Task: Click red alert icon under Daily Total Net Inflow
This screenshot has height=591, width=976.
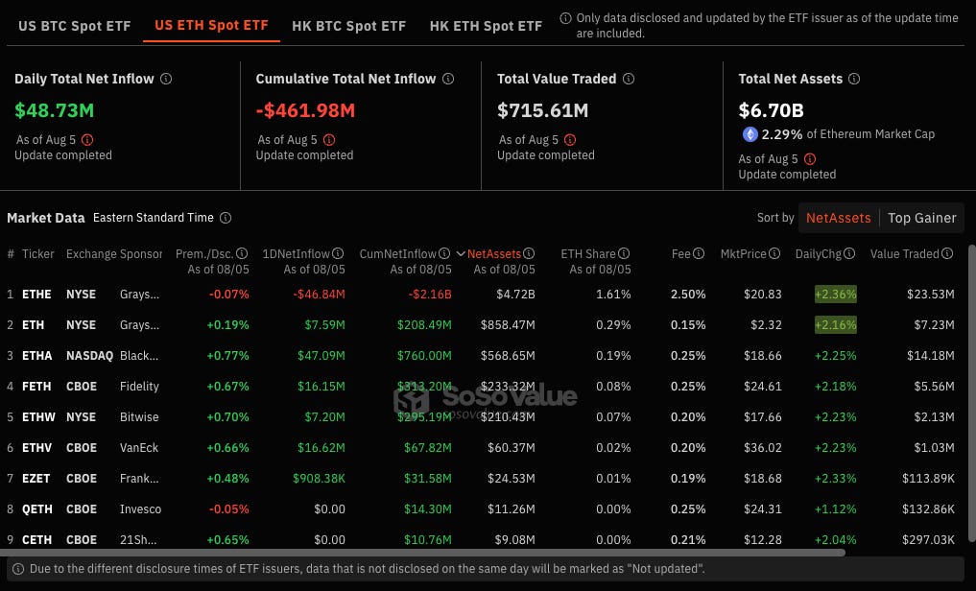Action: (87, 140)
